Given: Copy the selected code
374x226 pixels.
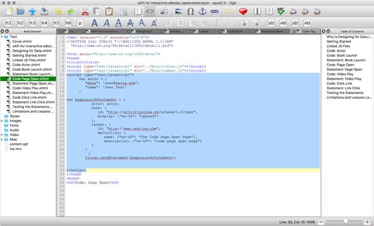Looking at the screenshot, I should click(x=97, y=11).
